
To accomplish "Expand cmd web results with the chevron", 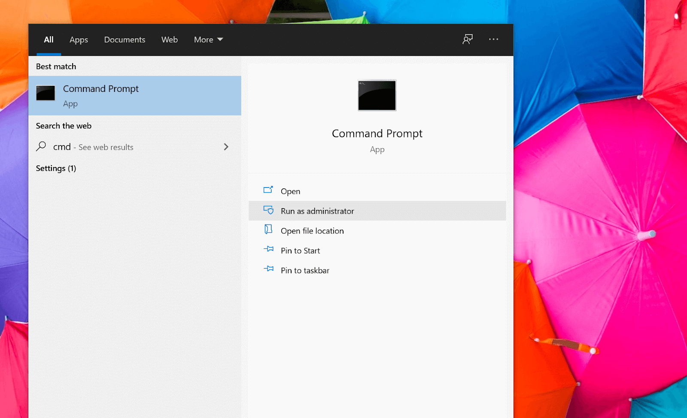I will [x=226, y=147].
